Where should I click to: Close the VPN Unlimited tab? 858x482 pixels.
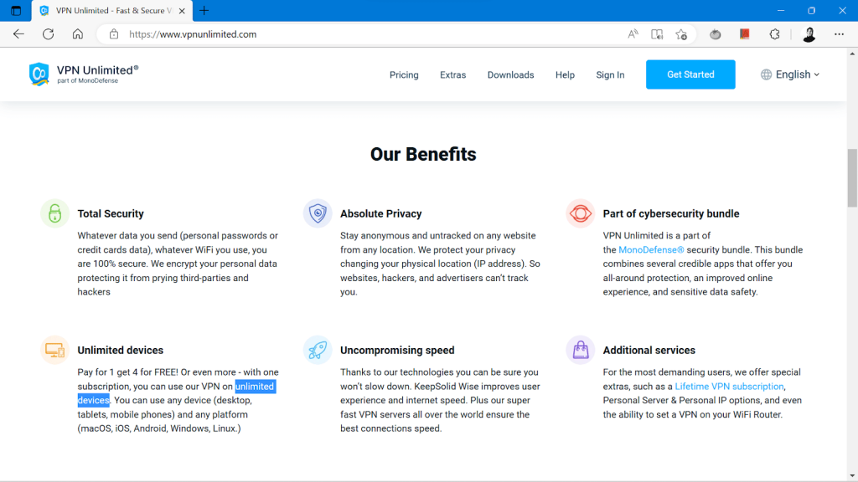click(x=182, y=11)
